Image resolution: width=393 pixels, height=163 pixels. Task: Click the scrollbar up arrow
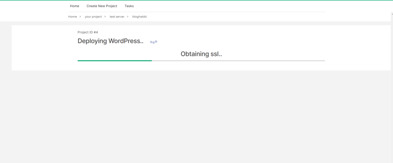click(392, 13)
